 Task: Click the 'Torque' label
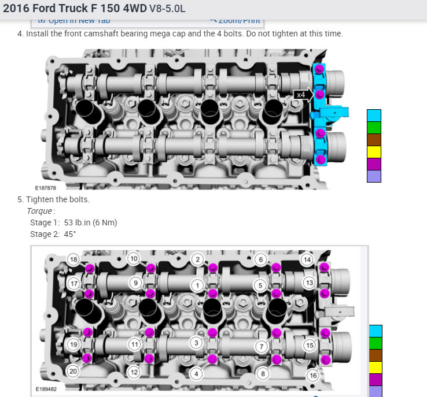pyautogui.click(x=41, y=211)
